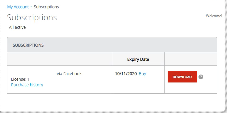Viewport: 227px width, 113px height.
Task: Click the breadcrumb chevron separator arrow
Action: (x=31, y=7)
